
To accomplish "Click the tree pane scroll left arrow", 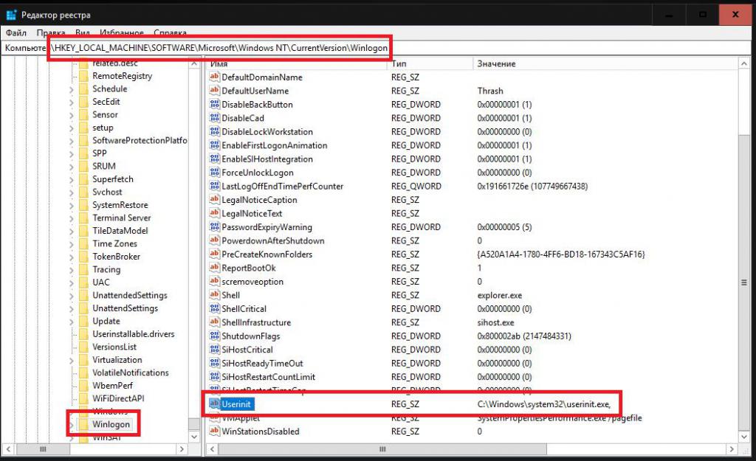I will (x=8, y=449).
